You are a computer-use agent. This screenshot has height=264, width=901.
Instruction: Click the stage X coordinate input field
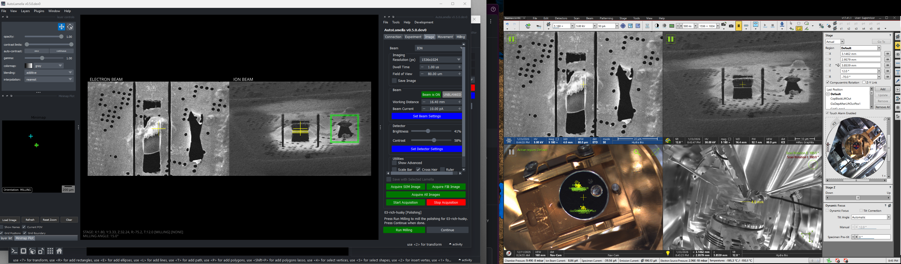tap(860, 54)
